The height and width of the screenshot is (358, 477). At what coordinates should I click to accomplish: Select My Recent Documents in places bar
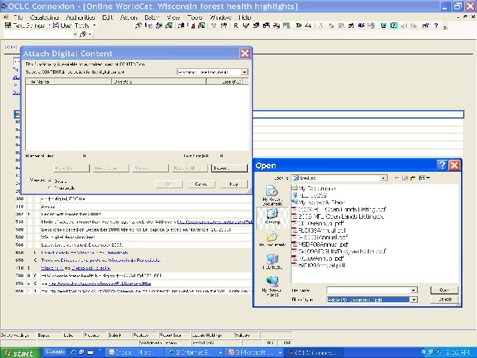point(272,195)
